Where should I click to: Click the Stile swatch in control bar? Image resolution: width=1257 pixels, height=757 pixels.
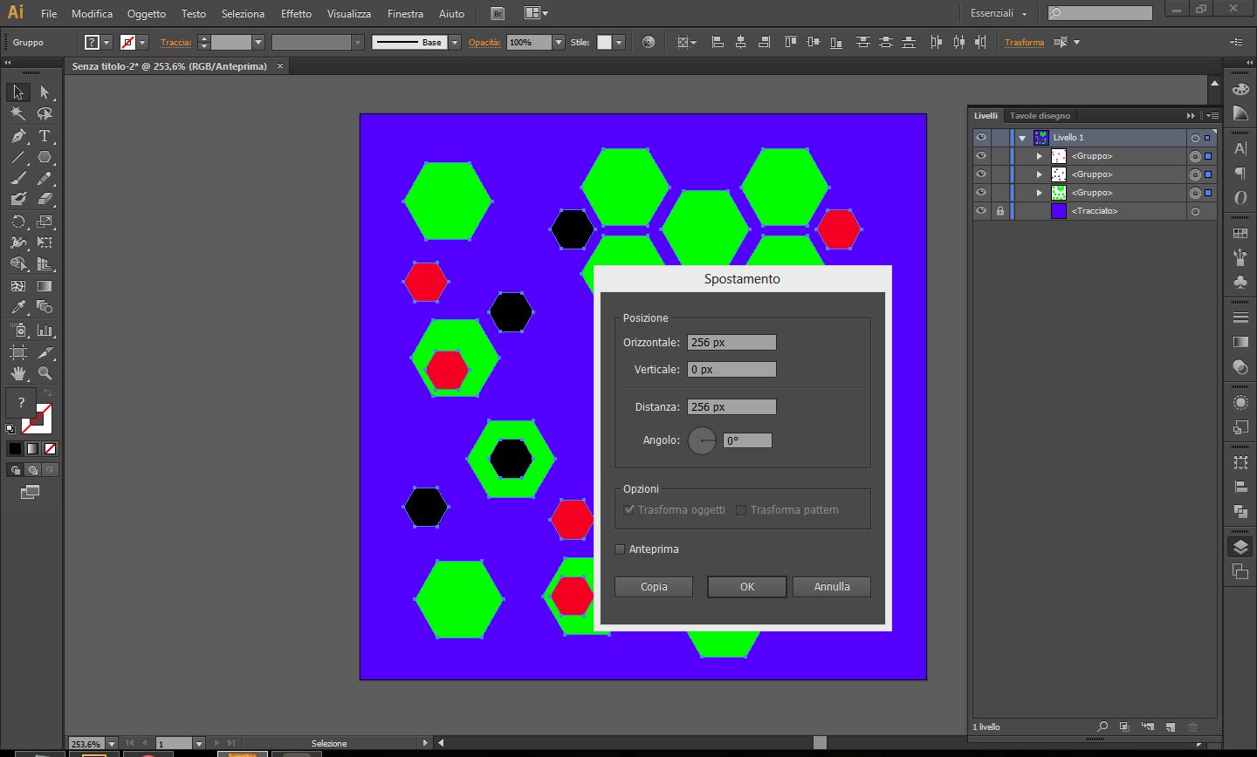(604, 43)
